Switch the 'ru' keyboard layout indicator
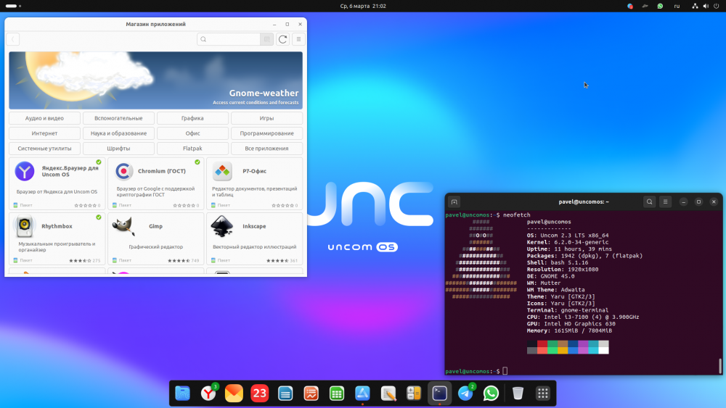Viewport: 726px width, 408px height. [677, 6]
